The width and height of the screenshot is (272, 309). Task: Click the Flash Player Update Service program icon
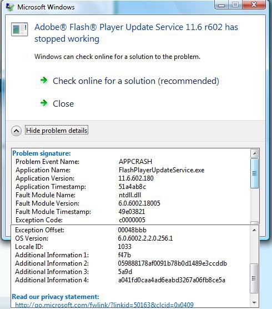(x=19, y=29)
